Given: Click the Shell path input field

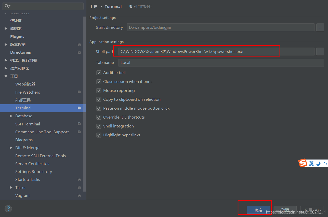Looking at the screenshot, I should 216,51.
